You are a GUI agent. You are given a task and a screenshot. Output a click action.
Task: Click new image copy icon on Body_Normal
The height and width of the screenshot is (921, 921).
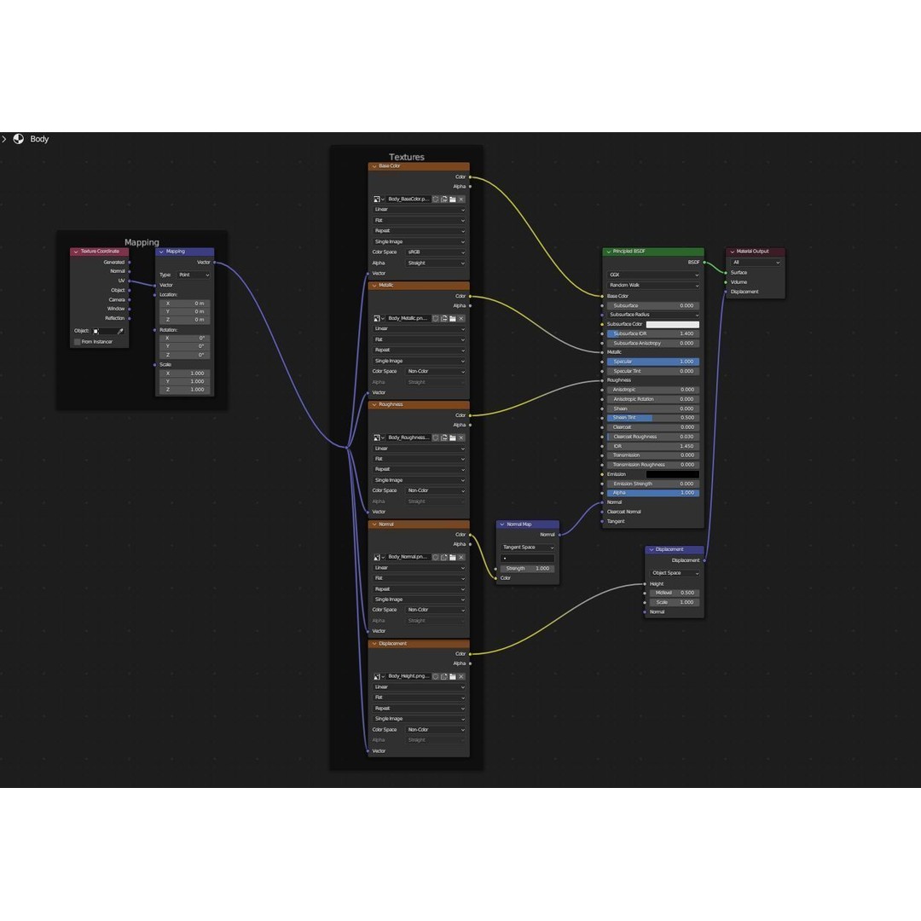click(444, 557)
